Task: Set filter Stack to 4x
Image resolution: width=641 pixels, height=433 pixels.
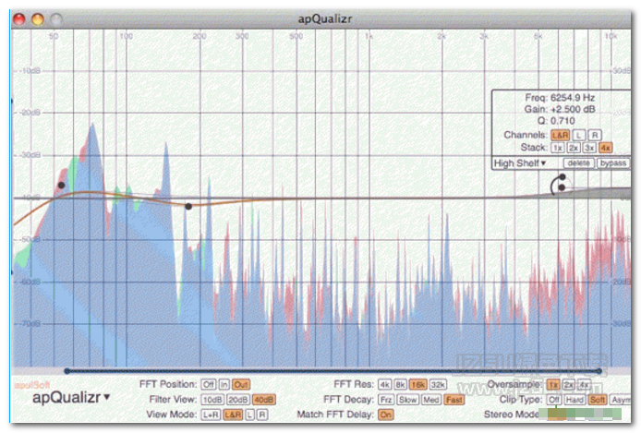Action: tap(605, 148)
